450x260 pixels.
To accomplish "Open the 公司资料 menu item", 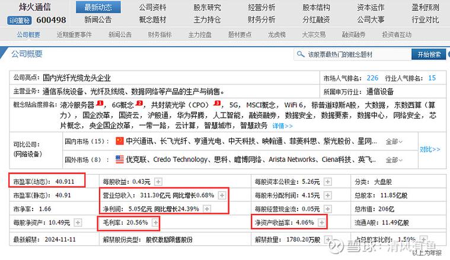I will pos(153,8).
